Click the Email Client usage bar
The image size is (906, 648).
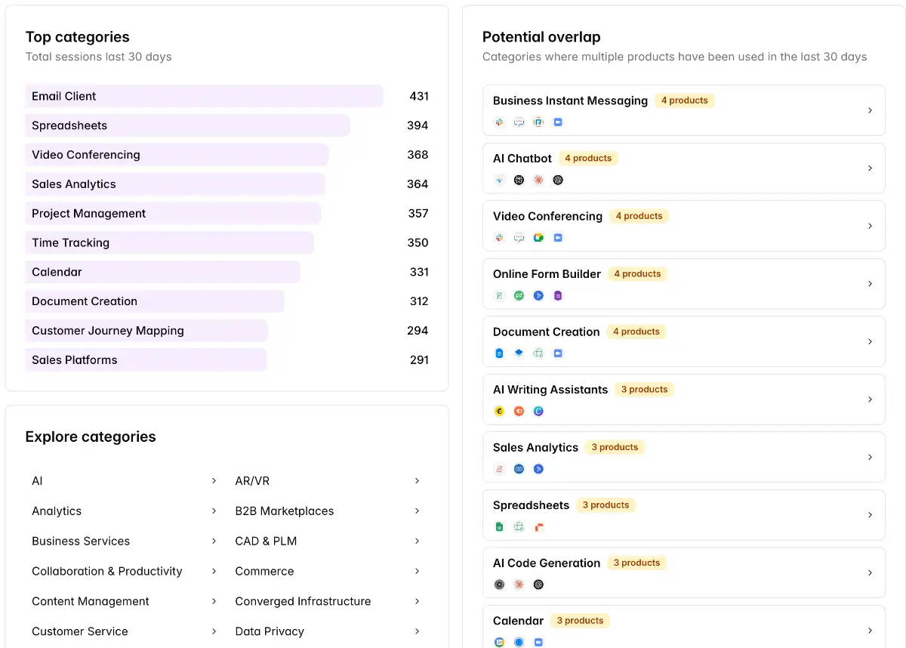[x=204, y=96]
